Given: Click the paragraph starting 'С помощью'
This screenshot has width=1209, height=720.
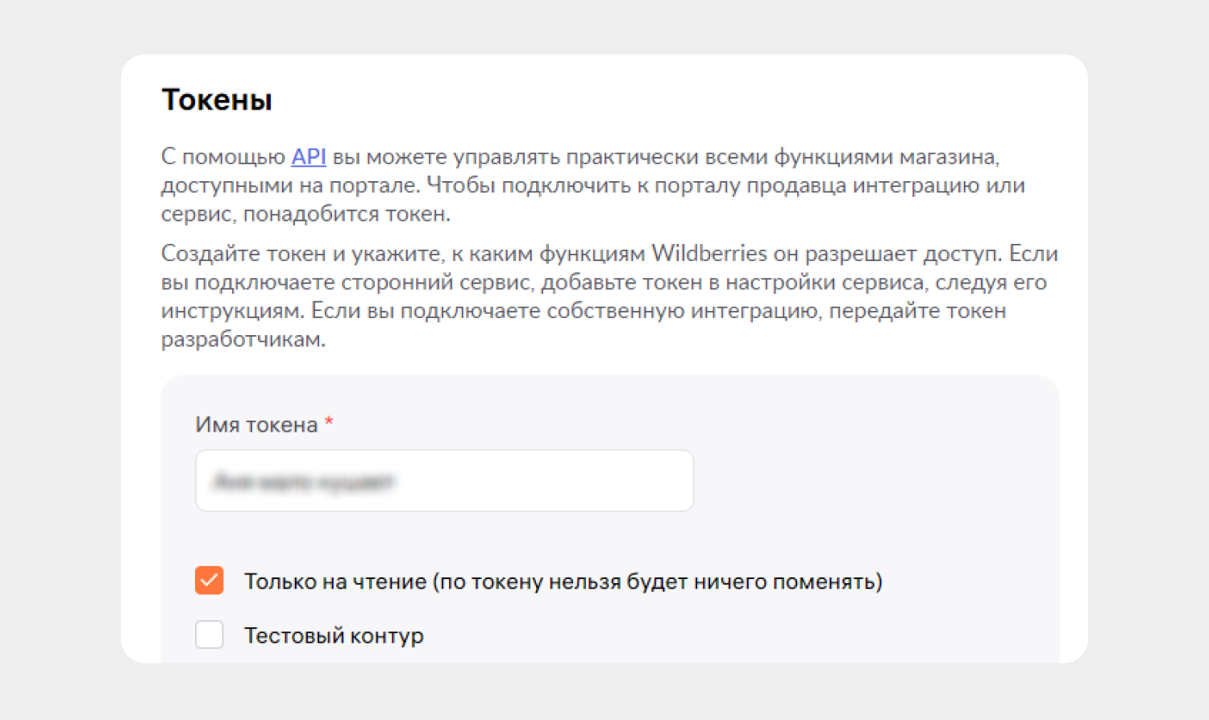Looking at the screenshot, I should pyautogui.click(x=593, y=185).
